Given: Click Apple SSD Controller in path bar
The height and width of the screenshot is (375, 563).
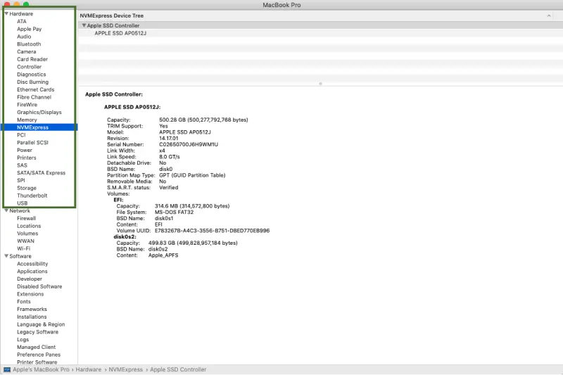Looking at the screenshot, I should pyautogui.click(x=178, y=369).
